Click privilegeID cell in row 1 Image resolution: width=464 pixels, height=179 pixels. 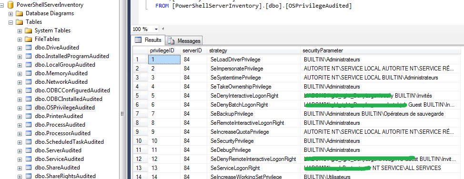point(164,60)
